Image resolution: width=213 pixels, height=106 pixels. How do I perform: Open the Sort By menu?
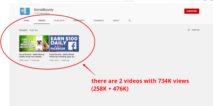click(194, 30)
